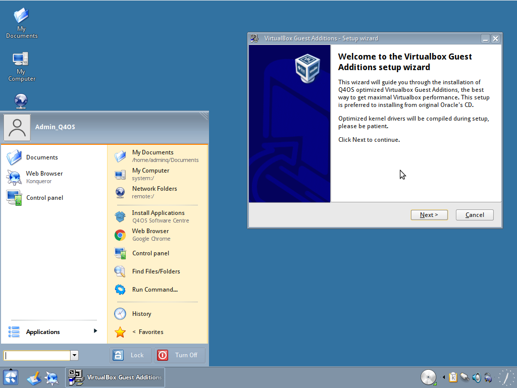Click the start menu top-right resize grip

[x=204, y=116]
